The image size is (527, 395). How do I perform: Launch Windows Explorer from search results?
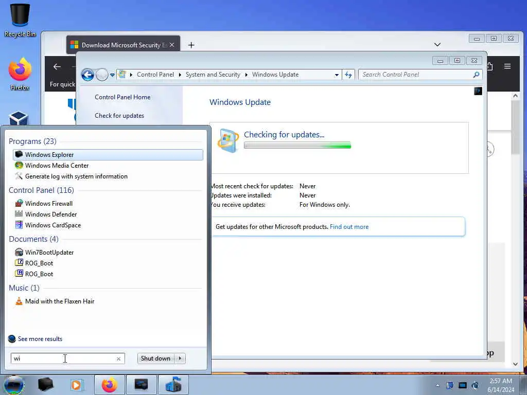click(108, 154)
